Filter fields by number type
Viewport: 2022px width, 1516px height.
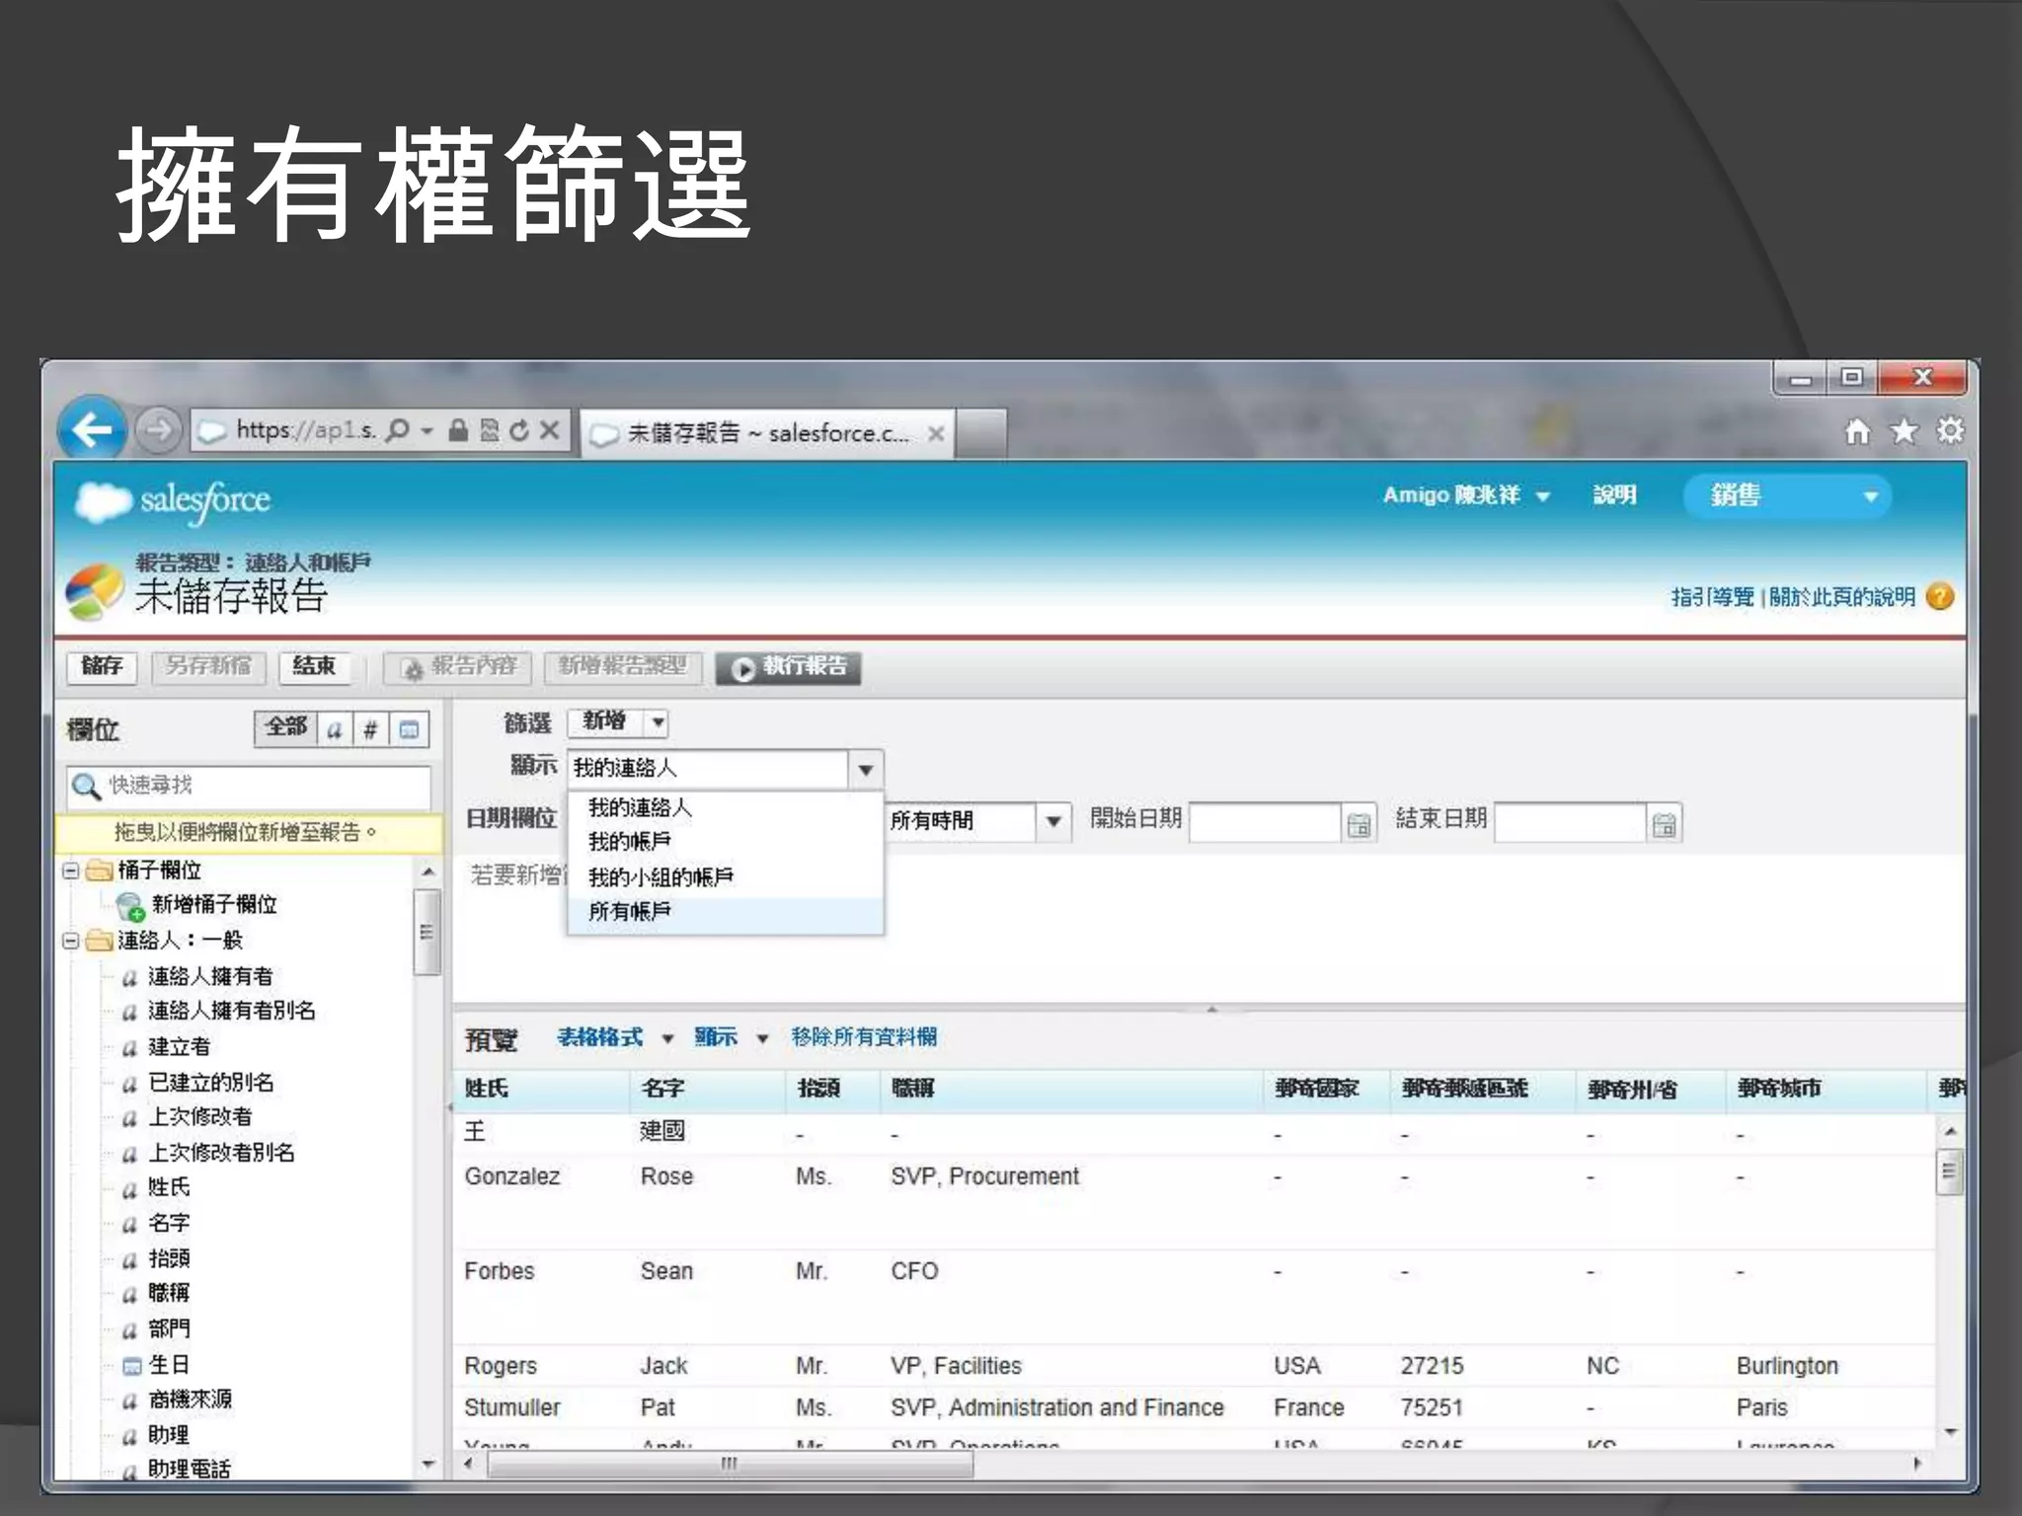370,729
